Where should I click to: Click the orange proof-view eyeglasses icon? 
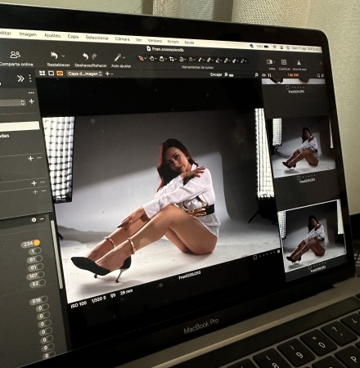pos(60,74)
